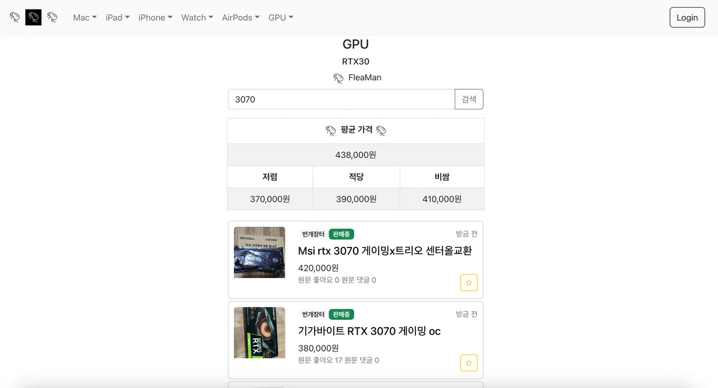718x388 pixels.
Task: Click the 비쌈 column header
Action: coord(442,177)
